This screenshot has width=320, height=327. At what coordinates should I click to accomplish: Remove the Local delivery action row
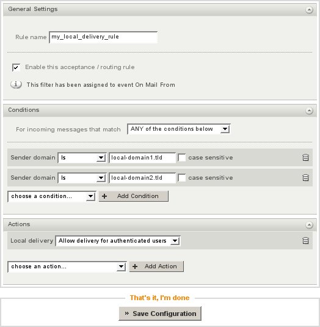coord(305,240)
